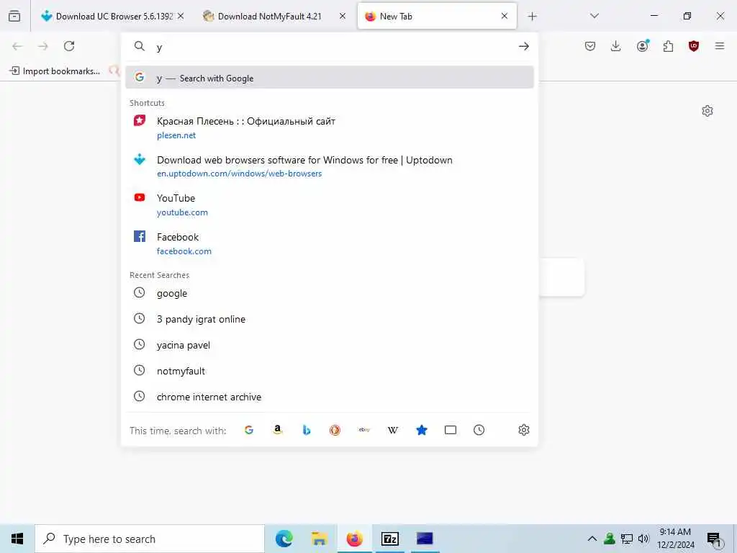This screenshot has height=553, width=737.
Task: Choose recent search 'google'
Action: pos(330,293)
